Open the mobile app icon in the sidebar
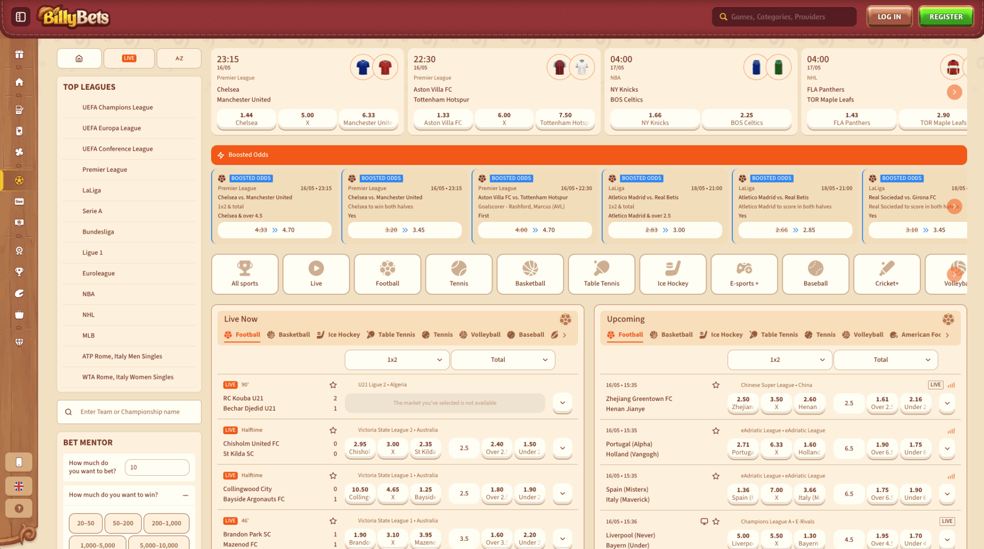The image size is (984, 549). (19, 462)
